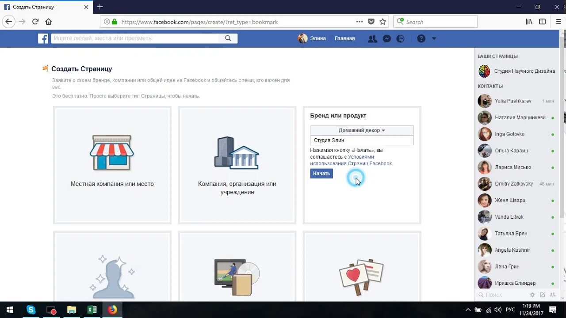Reload the page with the refresh icon

coord(35,22)
